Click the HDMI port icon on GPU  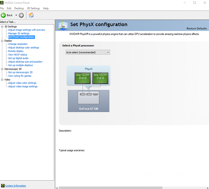95,94
